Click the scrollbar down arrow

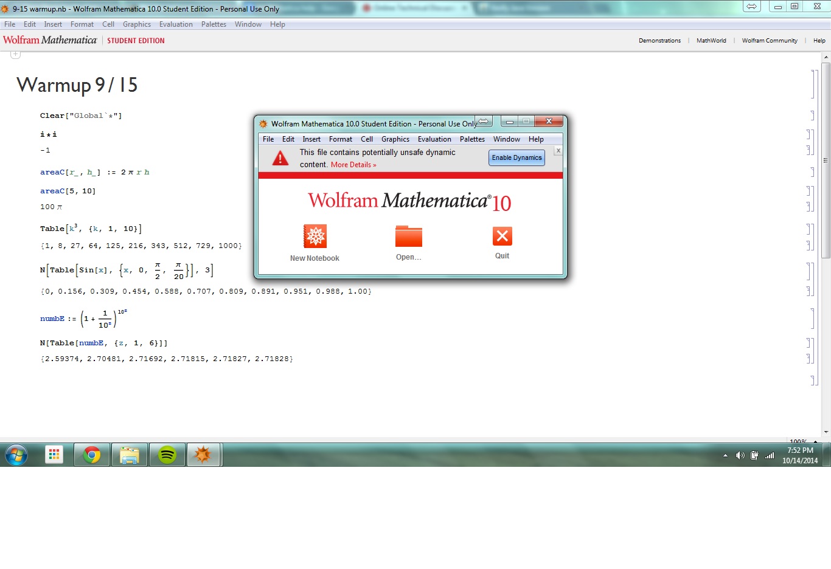click(x=826, y=432)
